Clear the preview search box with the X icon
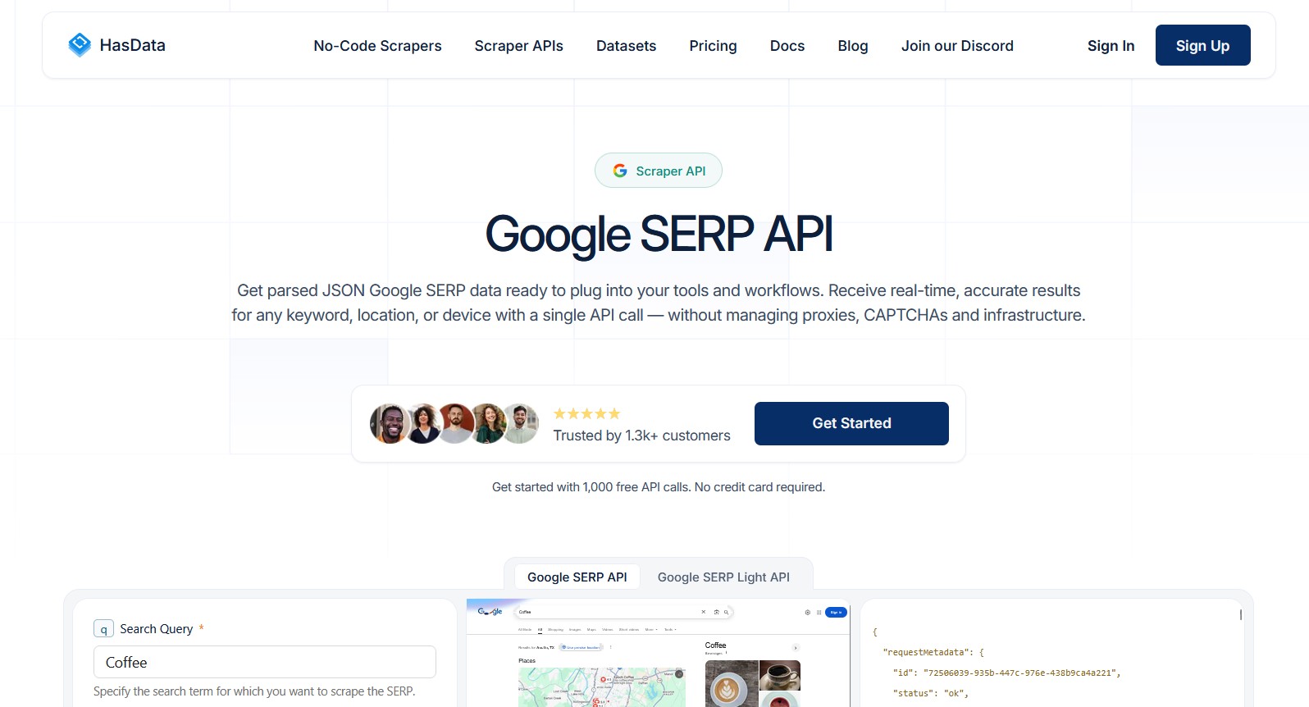Viewport: 1309px width, 707px height. (703, 612)
